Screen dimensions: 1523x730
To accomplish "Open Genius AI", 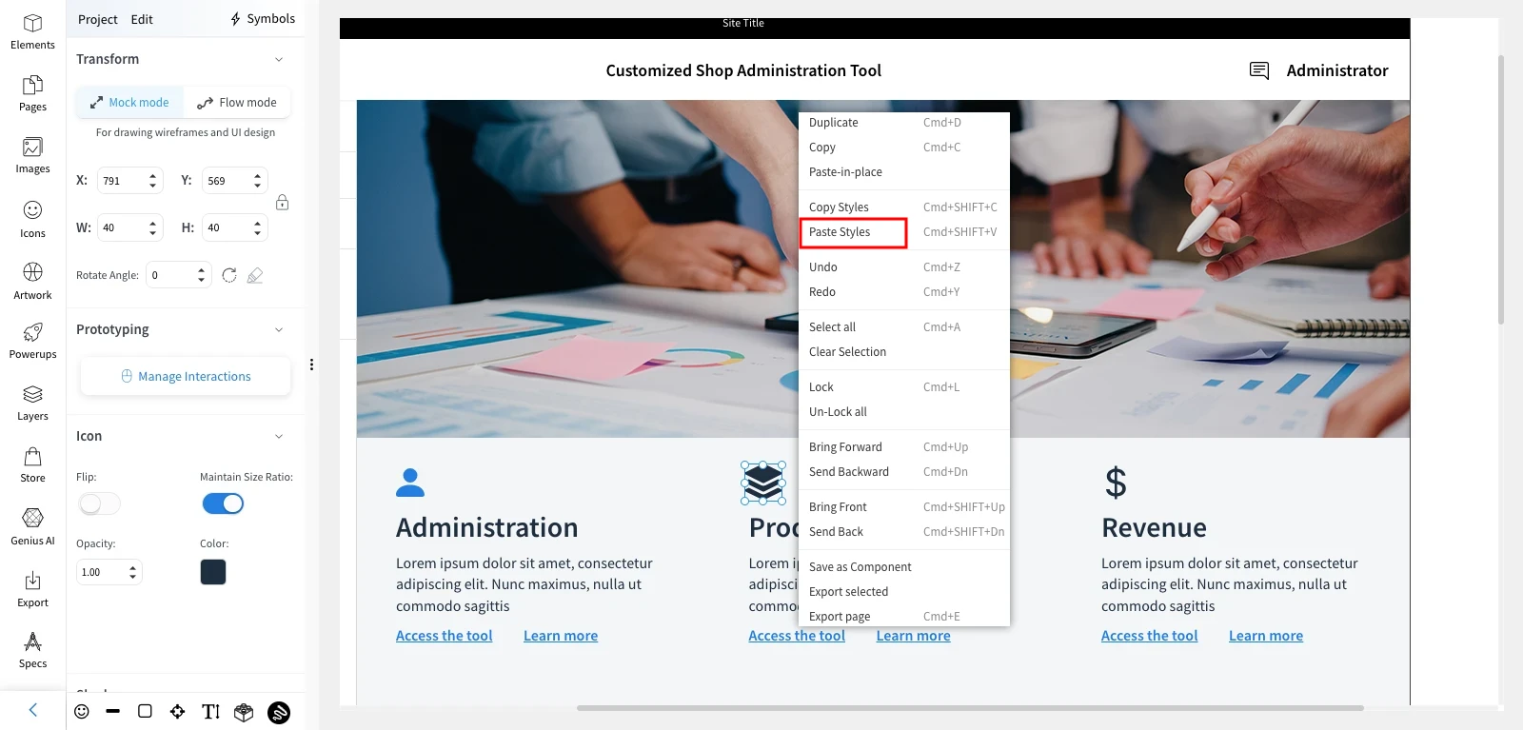I will pos(32,527).
